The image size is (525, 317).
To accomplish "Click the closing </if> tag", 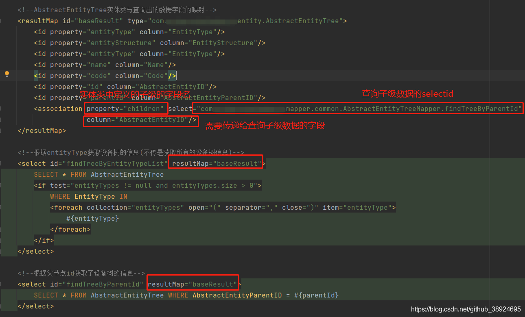I will pos(44,240).
